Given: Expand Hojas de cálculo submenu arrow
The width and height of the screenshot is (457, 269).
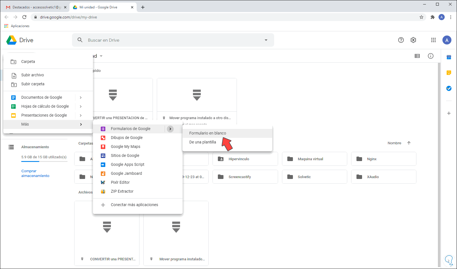Looking at the screenshot, I should click(x=81, y=106).
